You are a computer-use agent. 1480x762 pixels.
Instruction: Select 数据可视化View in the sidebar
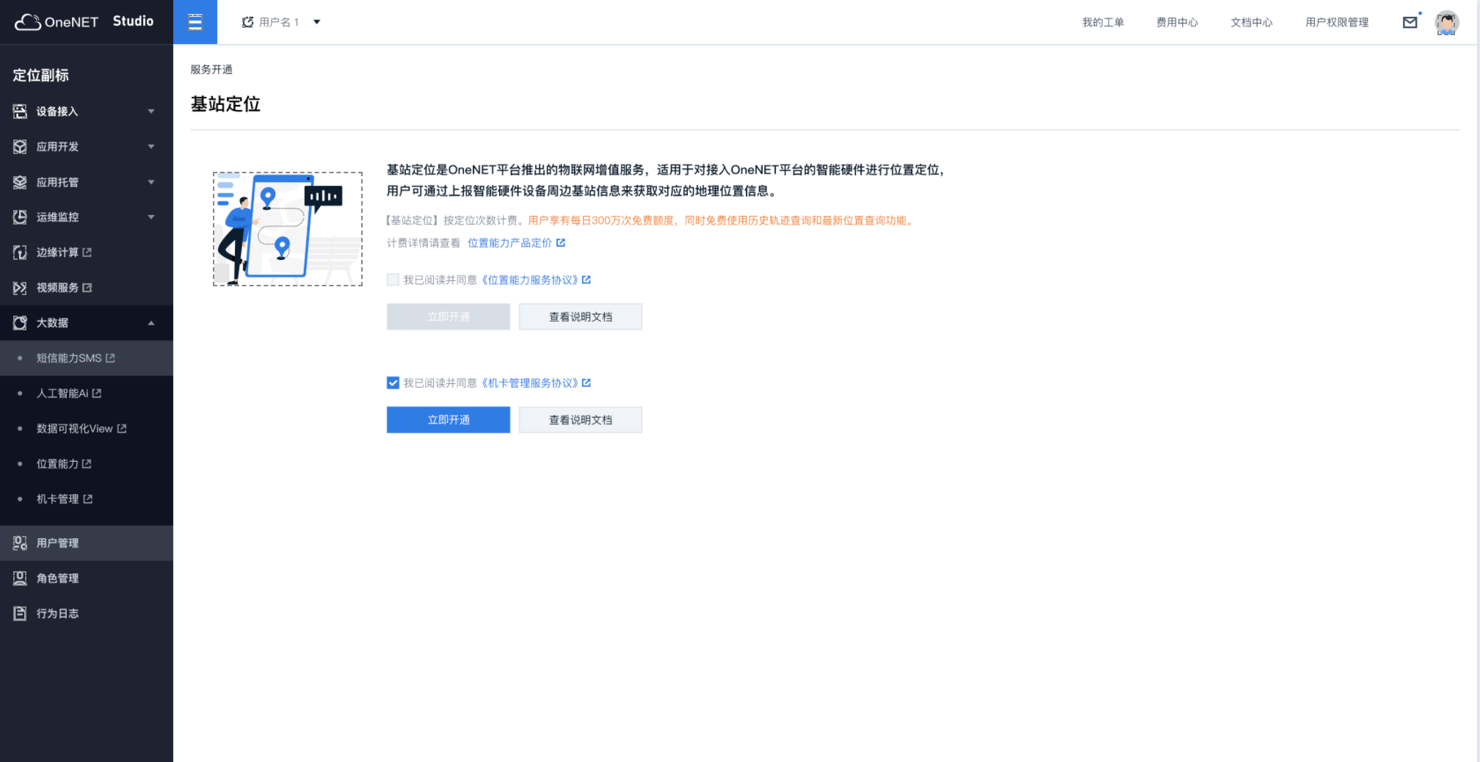(87, 429)
